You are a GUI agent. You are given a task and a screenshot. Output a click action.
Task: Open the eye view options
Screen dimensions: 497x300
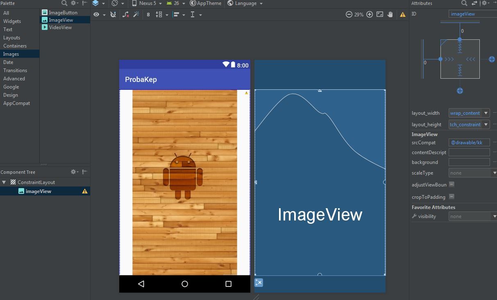pyautogui.click(x=99, y=15)
